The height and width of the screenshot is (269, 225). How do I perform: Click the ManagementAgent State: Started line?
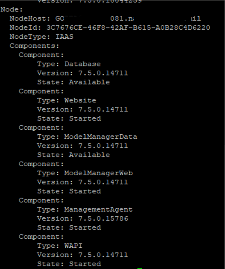[69, 227]
